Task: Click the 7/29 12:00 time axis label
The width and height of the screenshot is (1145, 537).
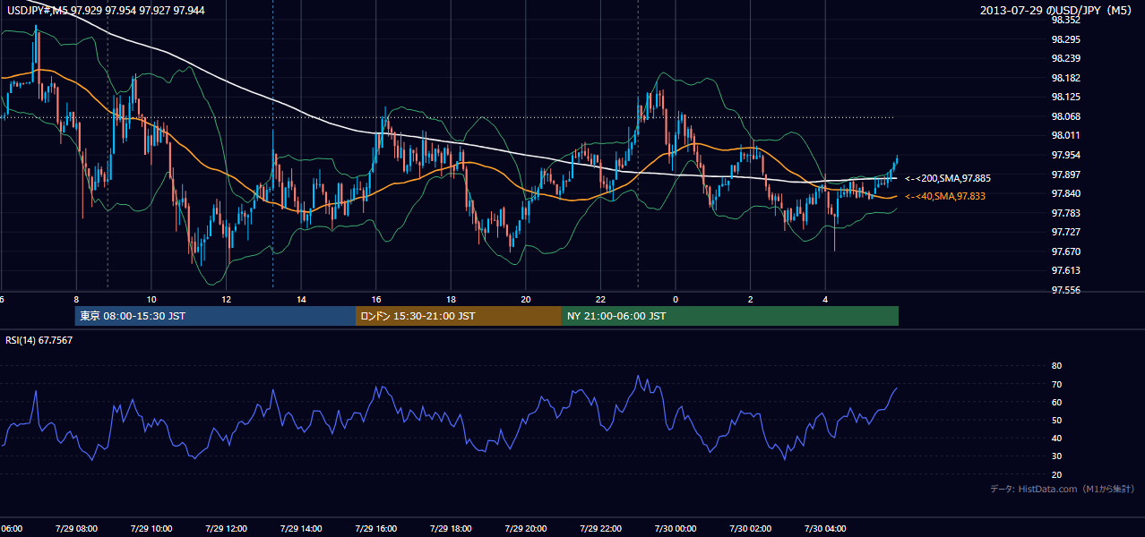Action: click(x=225, y=528)
